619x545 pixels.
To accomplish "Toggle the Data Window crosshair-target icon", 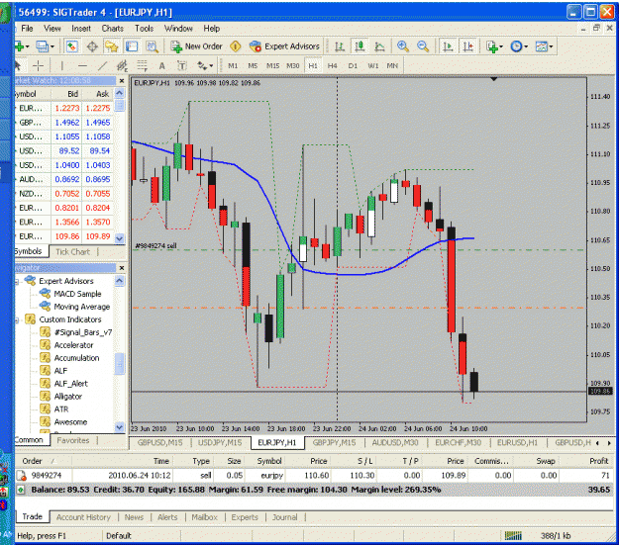I will tap(92, 46).
